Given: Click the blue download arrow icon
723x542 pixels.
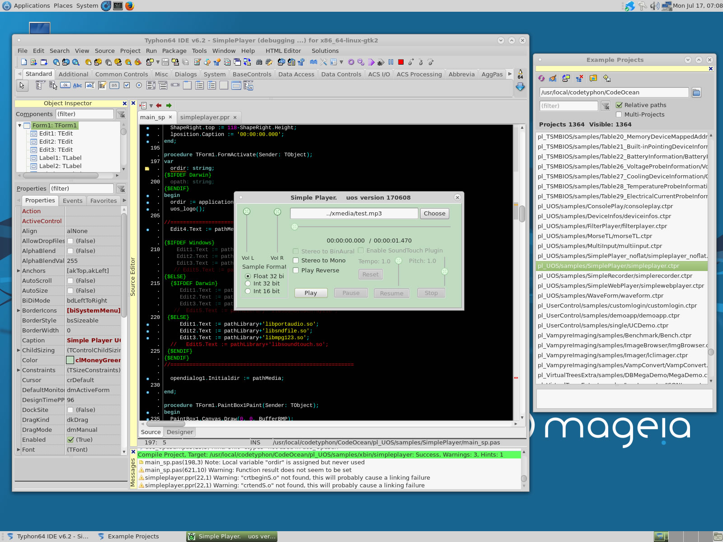Looking at the screenshot, I should 521,87.
